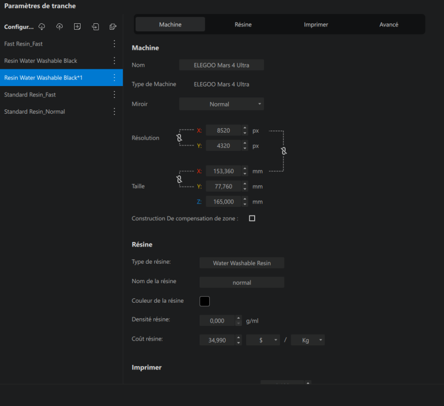444x406 pixels.
Task: Open three-dot menu for Resin Water Washable Black
Action: (x=115, y=61)
